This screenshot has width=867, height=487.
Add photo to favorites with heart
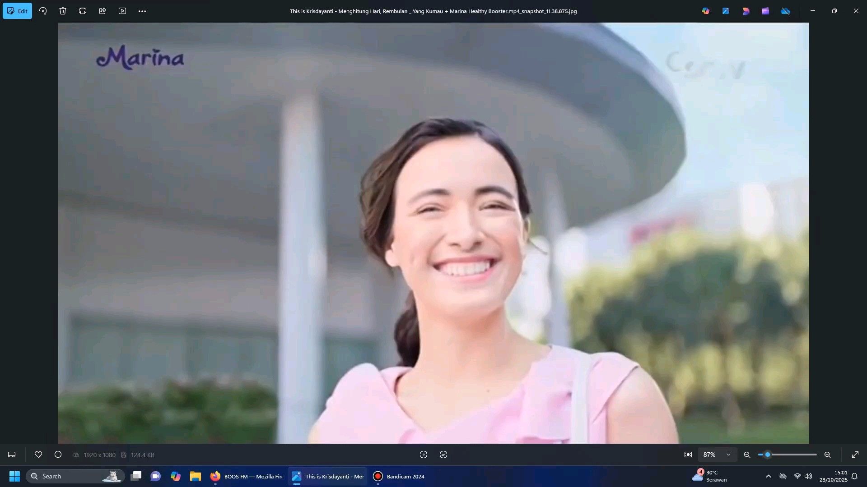38,455
